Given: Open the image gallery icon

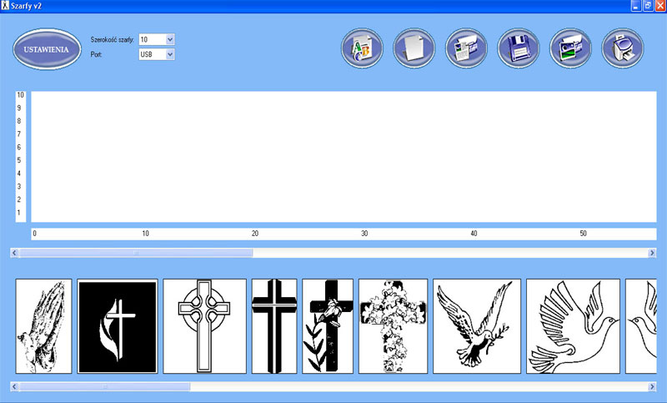Looking at the screenshot, I should click(x=570, y=48).
